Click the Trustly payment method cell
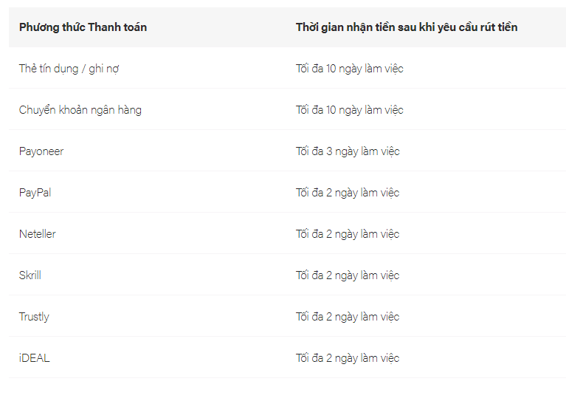566x401 pixels. point(34,317)
